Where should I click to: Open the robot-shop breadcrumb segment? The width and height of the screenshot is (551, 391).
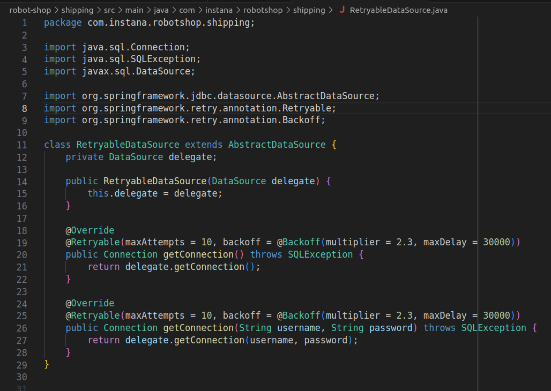click(30, 10)
